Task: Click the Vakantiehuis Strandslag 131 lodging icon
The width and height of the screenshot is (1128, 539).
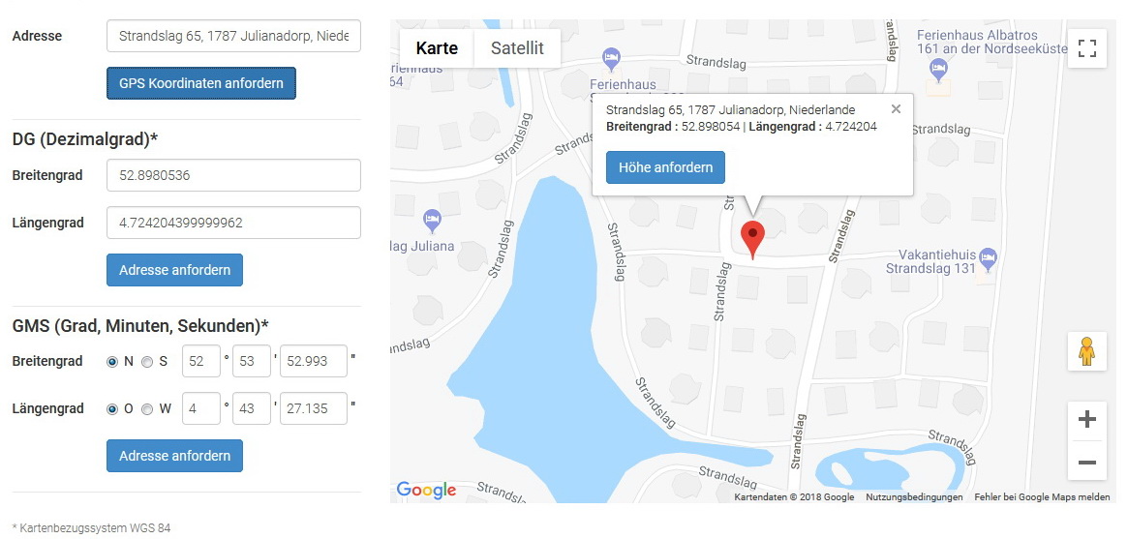Action: coord(989,257)
